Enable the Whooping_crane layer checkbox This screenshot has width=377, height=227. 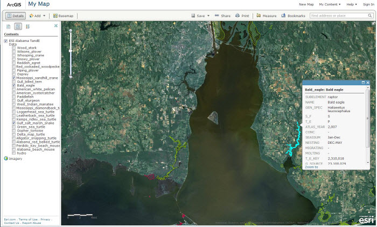13,55
